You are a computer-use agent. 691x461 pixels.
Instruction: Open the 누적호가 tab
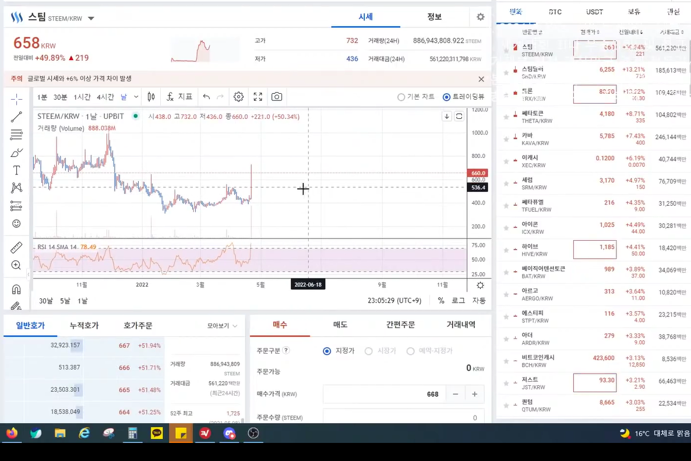tap(84, 326)
